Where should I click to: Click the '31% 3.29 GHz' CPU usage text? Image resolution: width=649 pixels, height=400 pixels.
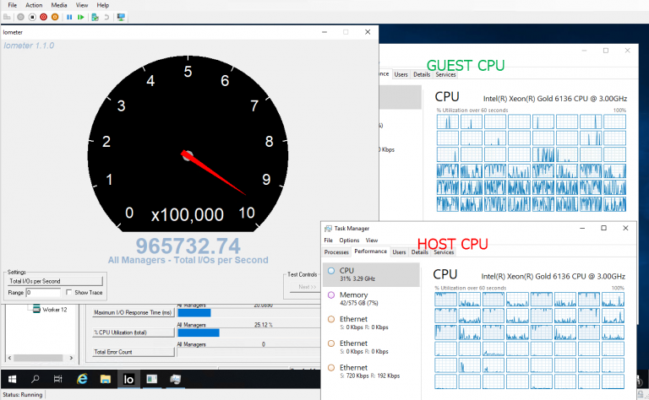pos(357,279)
